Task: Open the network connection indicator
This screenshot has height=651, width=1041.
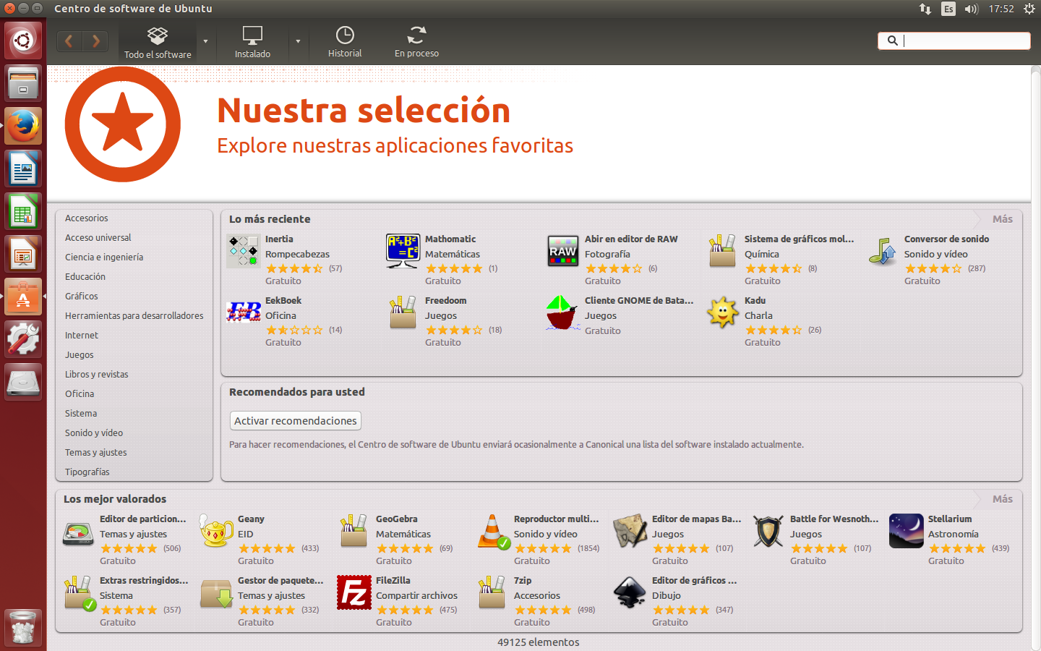Action: tap(925, 9)
